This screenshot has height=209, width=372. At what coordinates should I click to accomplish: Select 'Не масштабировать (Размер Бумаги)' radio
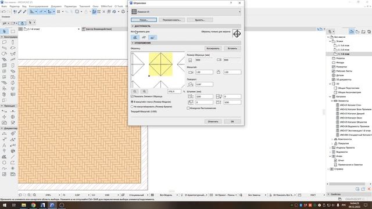(x=132, y=107)
